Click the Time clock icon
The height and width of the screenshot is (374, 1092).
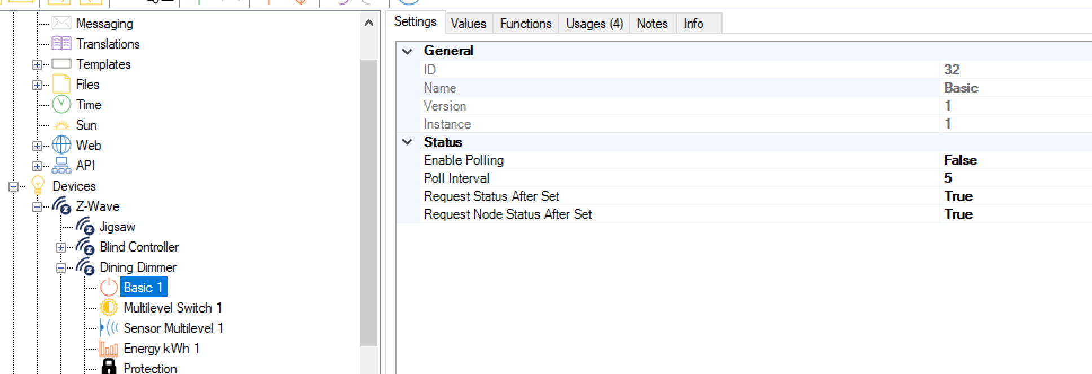coord(61,104)
